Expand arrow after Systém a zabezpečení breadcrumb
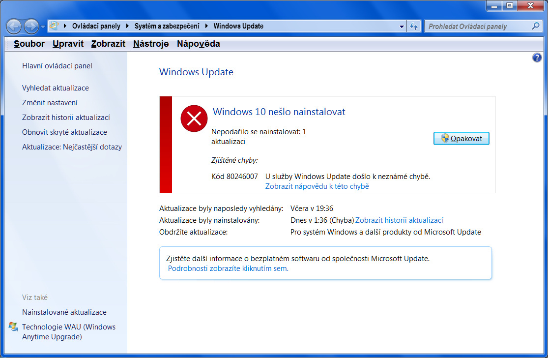548x358 pixels. (206, 26)
